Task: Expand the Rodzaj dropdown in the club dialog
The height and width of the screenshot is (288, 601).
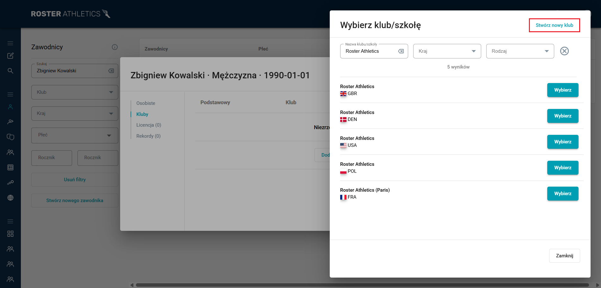Action: click(520, 51)
